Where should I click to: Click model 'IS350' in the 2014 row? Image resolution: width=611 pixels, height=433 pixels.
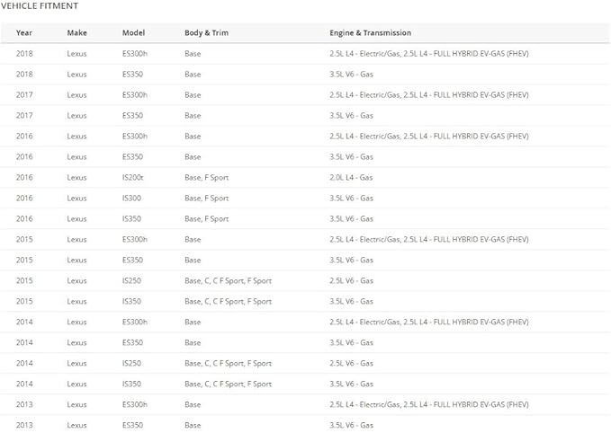pos(131,384)
